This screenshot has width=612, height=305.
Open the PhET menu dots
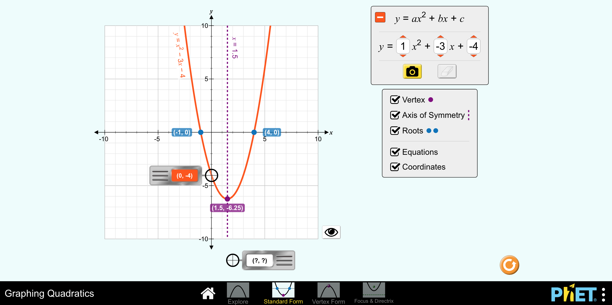pyautogui.click(x=603, y=294)
